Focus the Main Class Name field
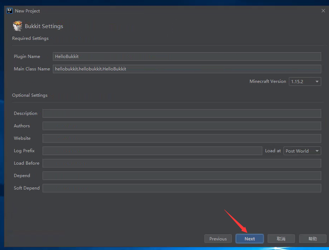This screenshot has width=329, height=250. click(x=187, y=69)
